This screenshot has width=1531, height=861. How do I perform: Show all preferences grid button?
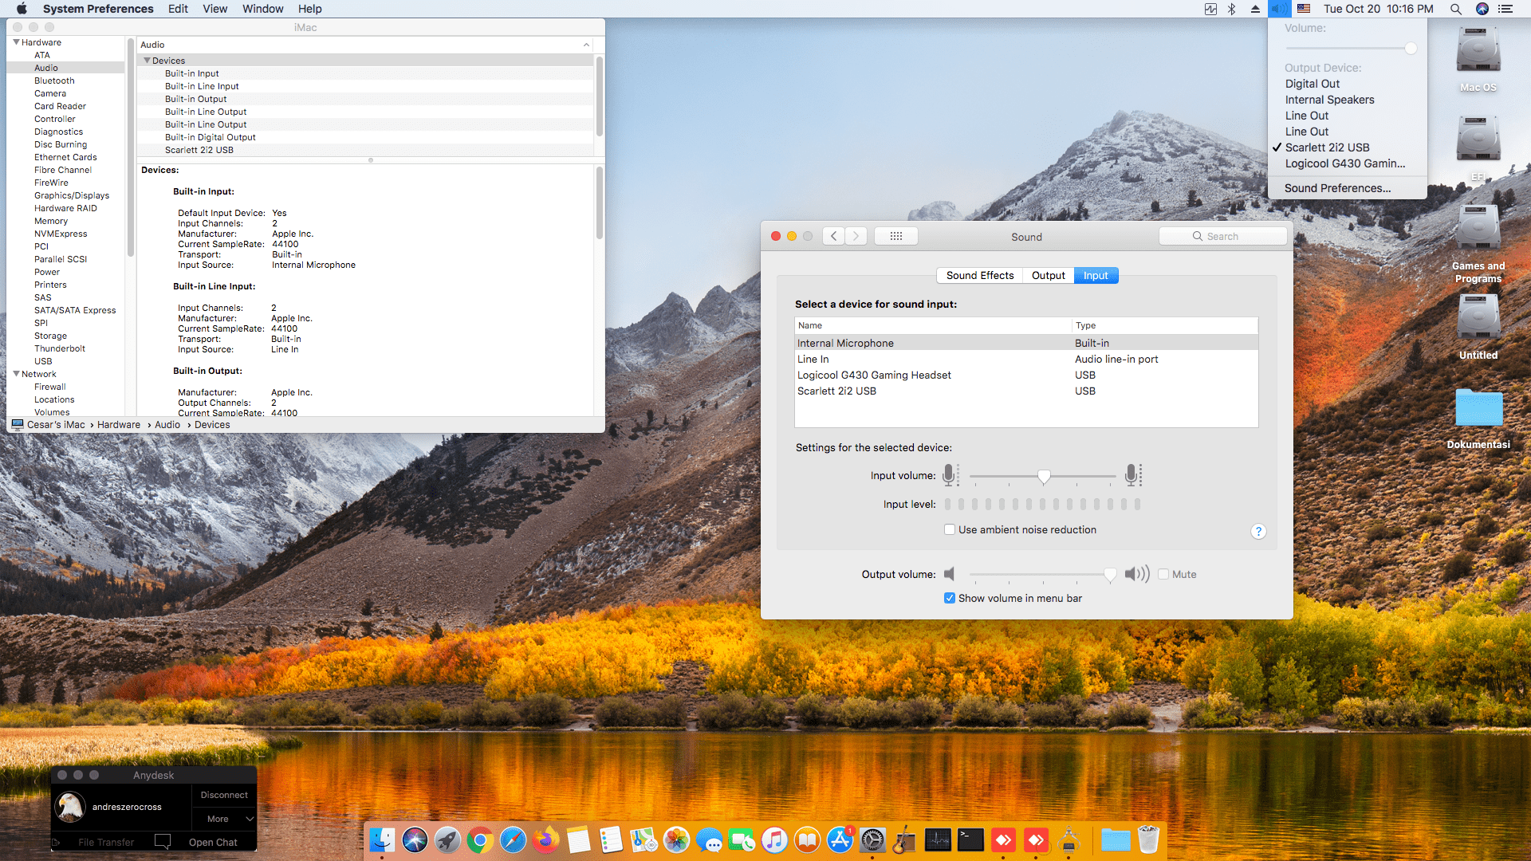coord(896,236)
